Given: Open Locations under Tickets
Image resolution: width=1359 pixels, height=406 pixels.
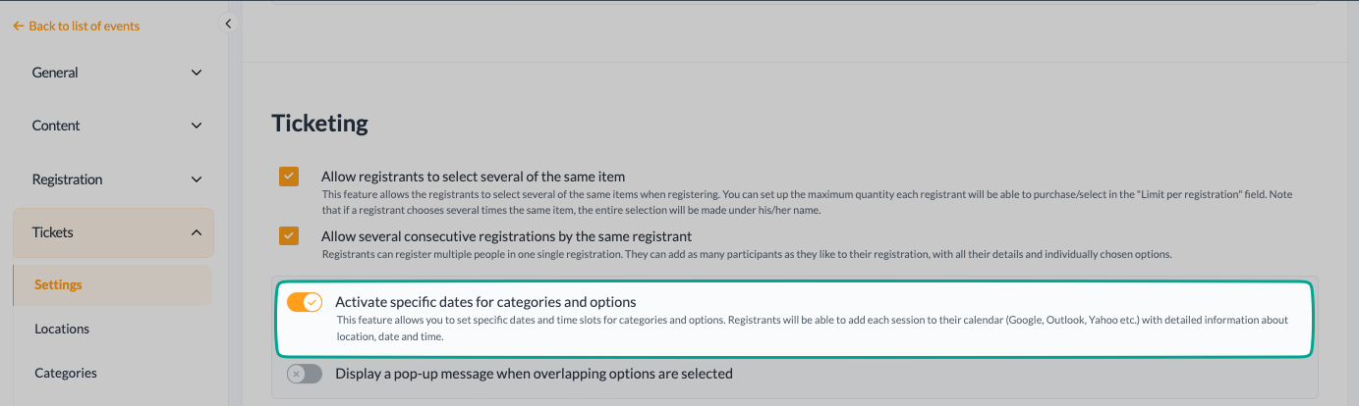Looking at the screenshot, I should 113,330.
